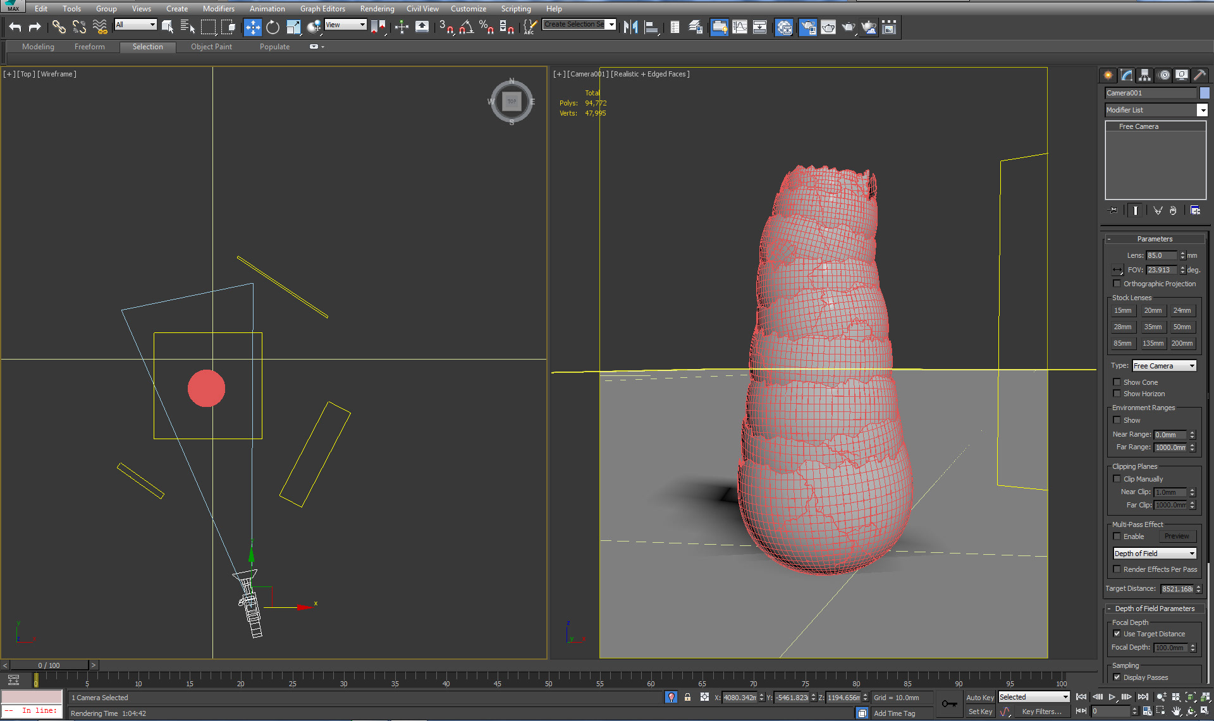
Task: Enable the Show Cone checkbox
Action: pyautogui.click(x=1117, y=382)
